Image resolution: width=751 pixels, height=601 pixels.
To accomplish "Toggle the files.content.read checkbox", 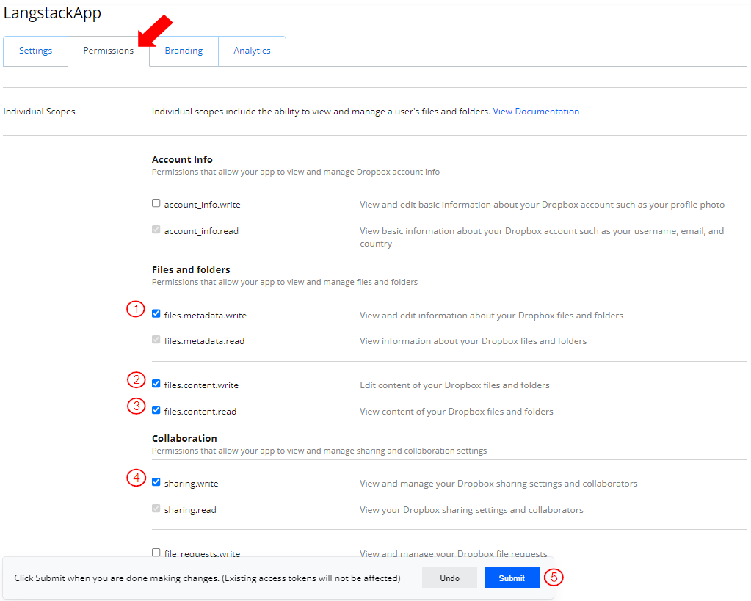I will (x=156, y=410).
